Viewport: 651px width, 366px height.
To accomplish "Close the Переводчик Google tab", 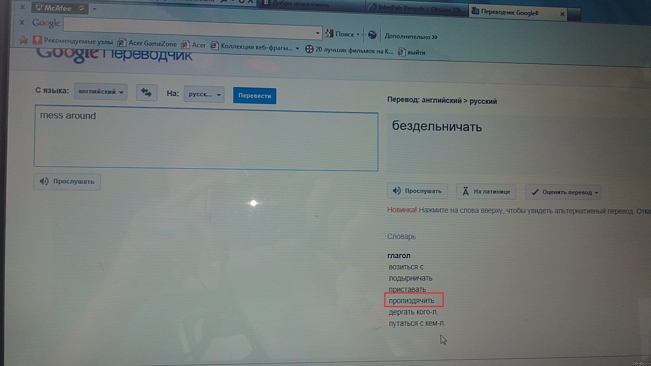I will (x=562, y=14).
